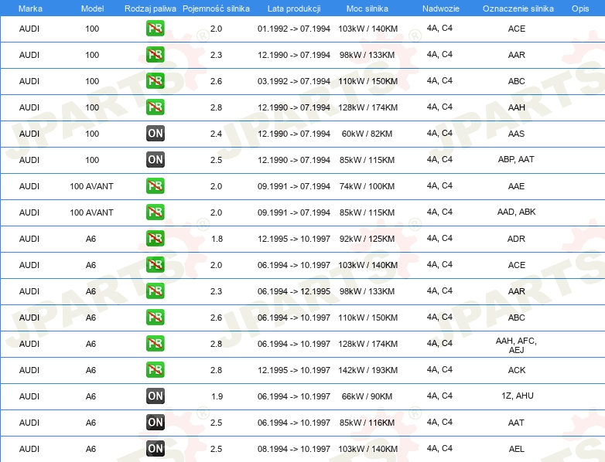Click engine capacity 1.9 cell
This screenshot has width=605, height=462.
click(x=217, y=396)
